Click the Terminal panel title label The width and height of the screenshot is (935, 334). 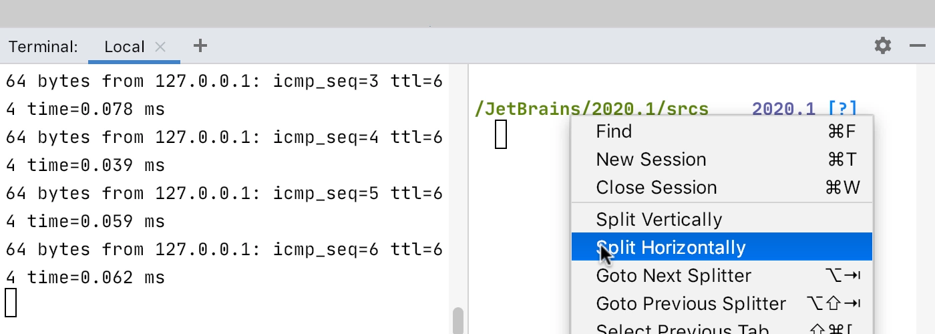(x=43, y=47)
